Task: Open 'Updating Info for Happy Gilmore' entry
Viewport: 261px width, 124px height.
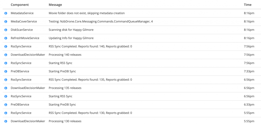Action: pos(71,38)
